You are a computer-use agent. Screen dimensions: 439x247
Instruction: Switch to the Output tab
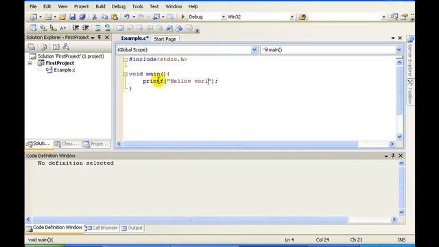[132, 228]
